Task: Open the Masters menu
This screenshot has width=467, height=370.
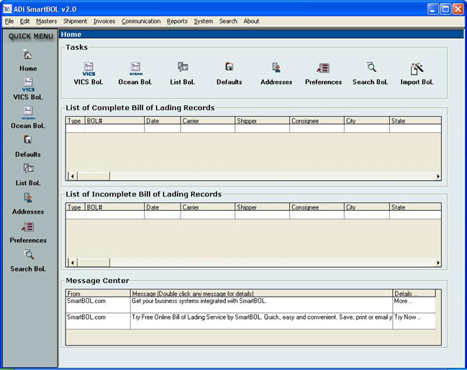Action: point(47,21)
